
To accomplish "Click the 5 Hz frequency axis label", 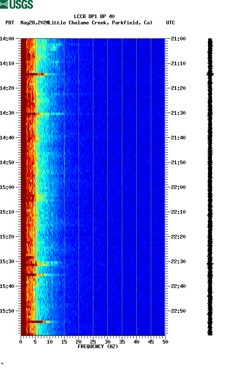I will (35, 342).
